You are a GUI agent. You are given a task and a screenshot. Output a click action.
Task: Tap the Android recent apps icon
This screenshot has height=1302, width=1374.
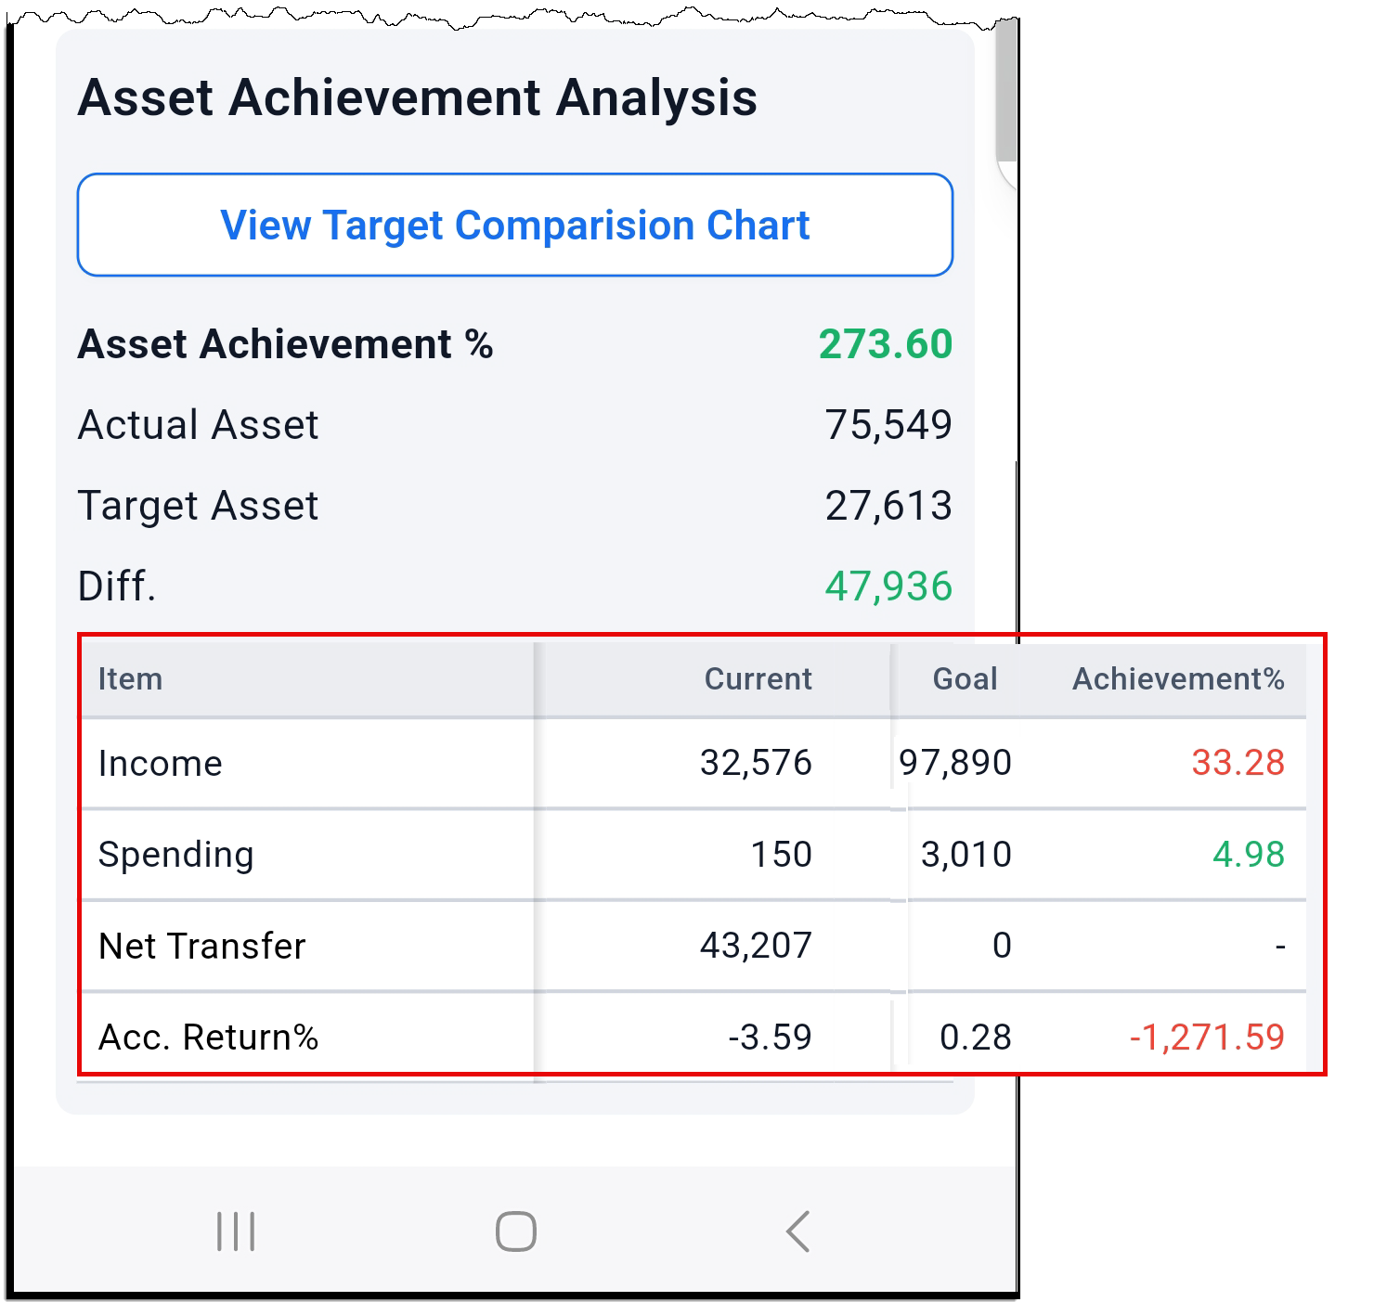tap(236, 1231)
